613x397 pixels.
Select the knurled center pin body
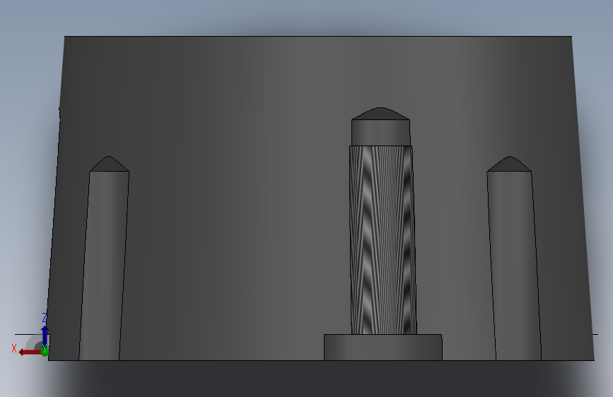coord(383,240)
